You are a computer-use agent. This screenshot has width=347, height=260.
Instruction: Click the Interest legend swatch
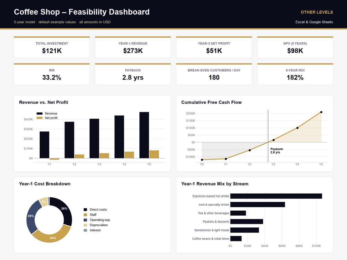(x=85, y=230)
